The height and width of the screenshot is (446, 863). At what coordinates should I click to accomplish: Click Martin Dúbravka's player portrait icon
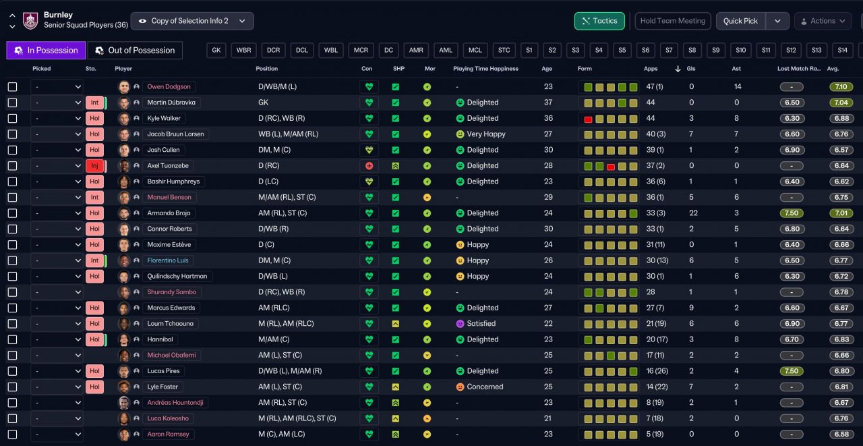[124, 103]
